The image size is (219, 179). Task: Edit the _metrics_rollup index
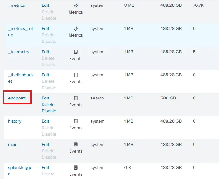click(x=45, y=29)
